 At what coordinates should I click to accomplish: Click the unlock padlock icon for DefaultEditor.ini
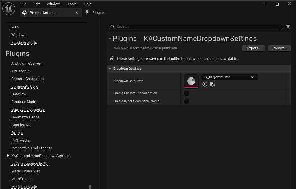pos(112,59)
